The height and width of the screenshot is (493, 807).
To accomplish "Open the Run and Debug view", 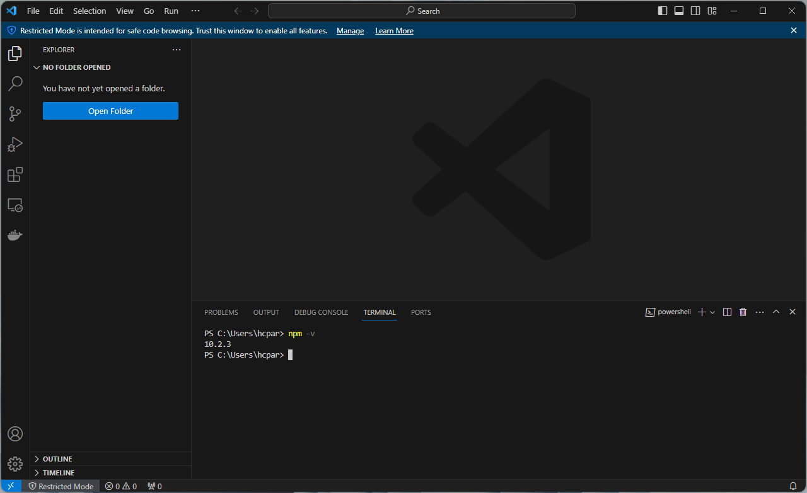I will coord(15,144).
